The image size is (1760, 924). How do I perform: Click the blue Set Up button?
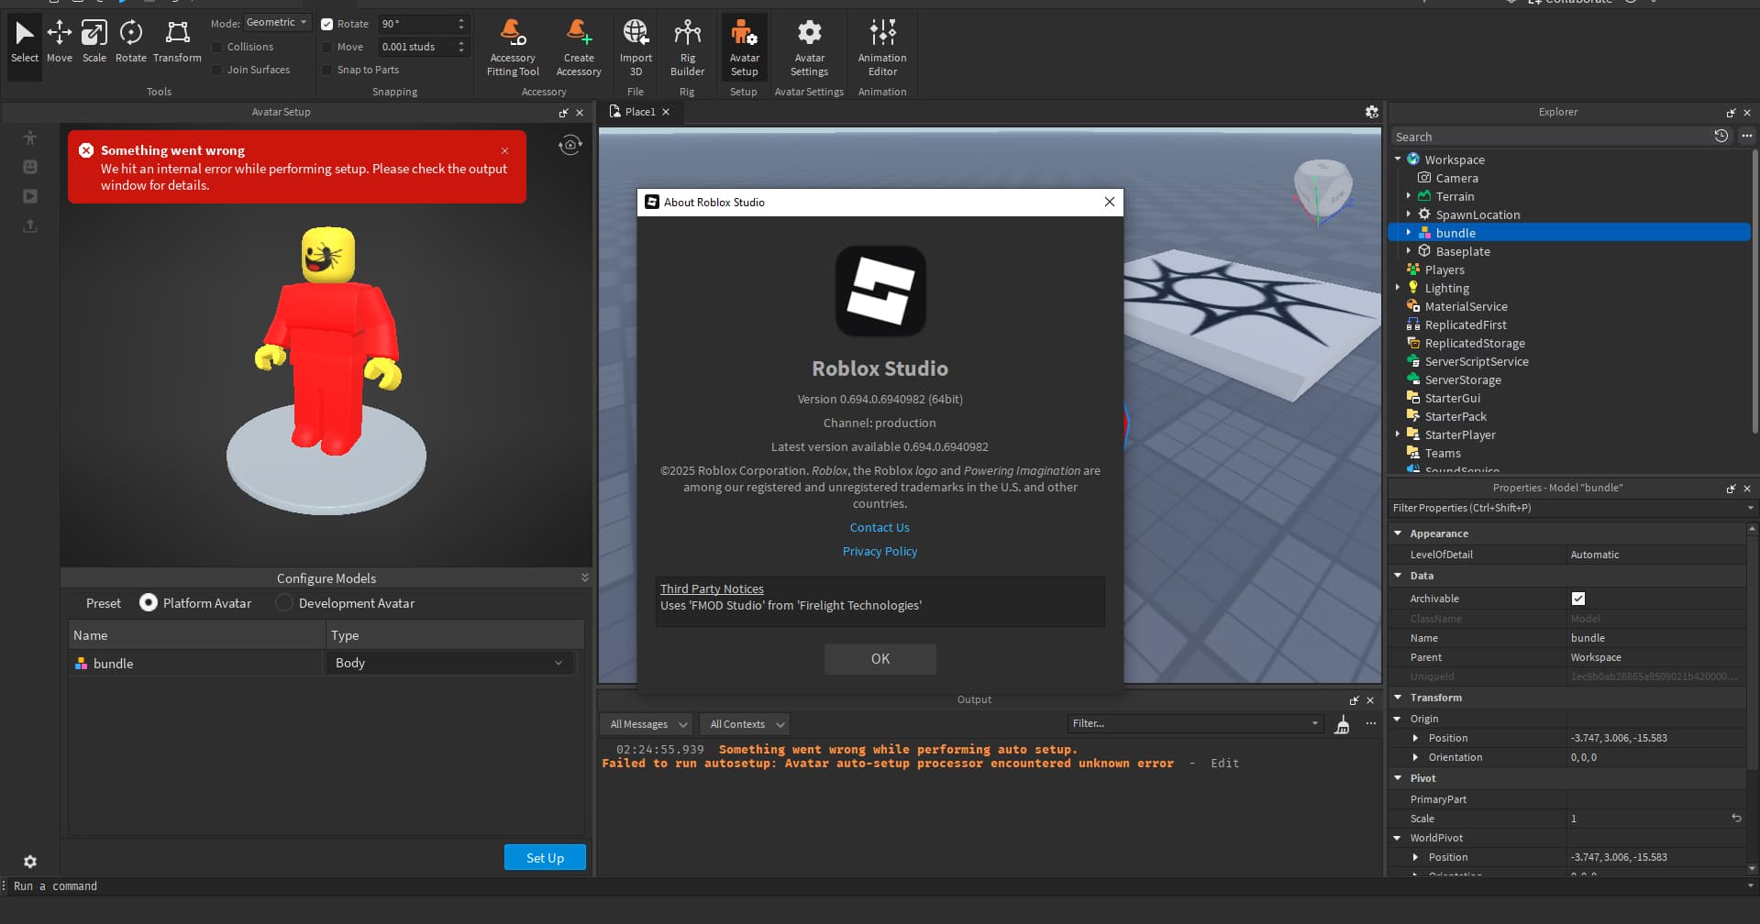545,858
